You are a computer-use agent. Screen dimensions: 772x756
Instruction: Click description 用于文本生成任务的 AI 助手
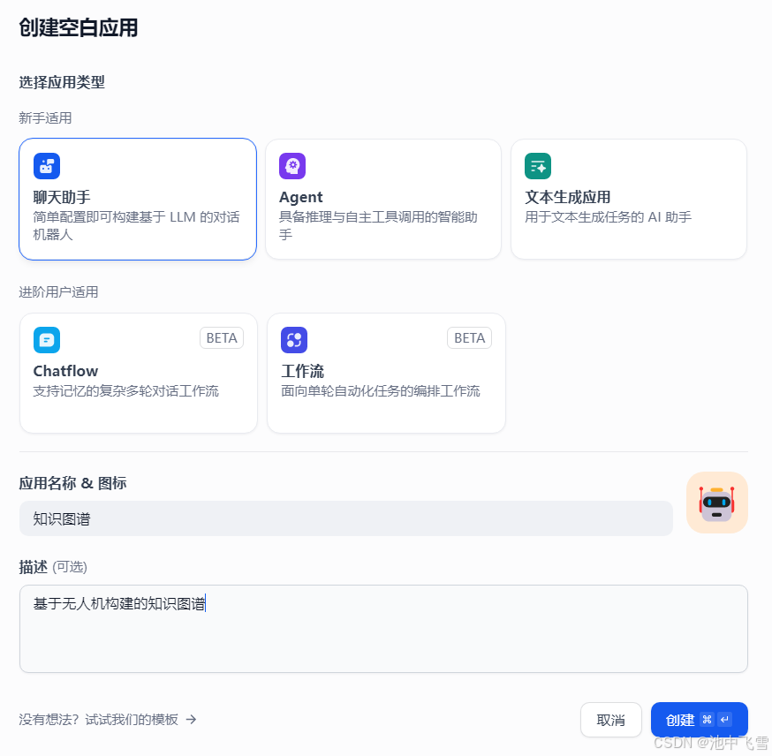point(608,217)
